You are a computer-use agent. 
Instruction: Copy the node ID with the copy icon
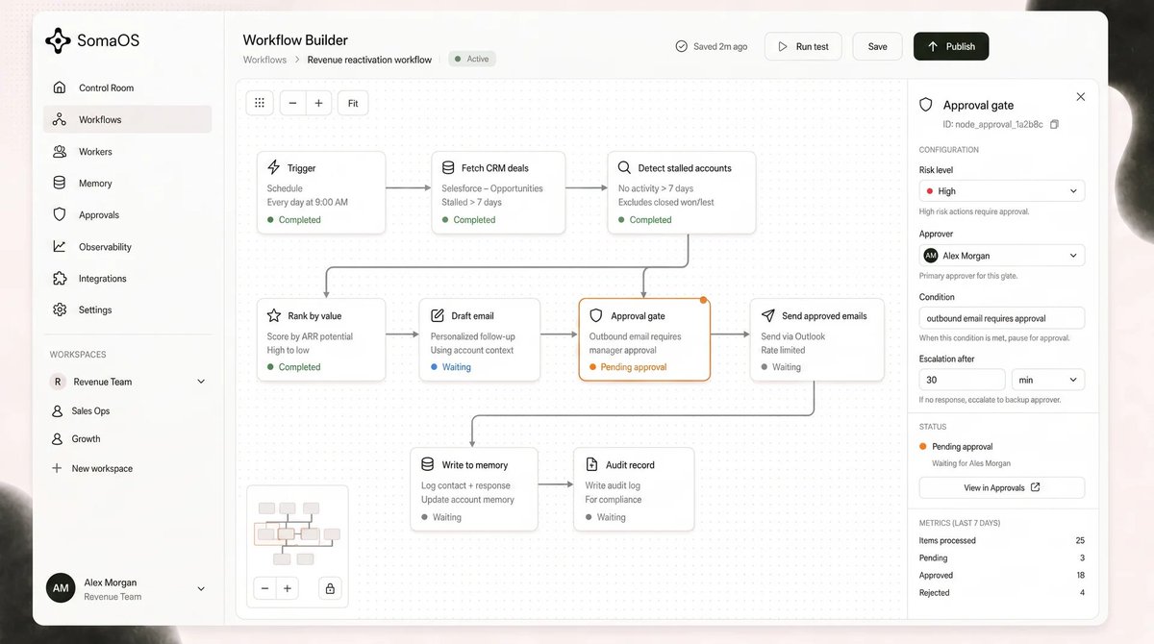1055,125
